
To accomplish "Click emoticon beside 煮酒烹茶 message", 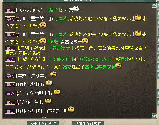I will [x=53, y=74].
